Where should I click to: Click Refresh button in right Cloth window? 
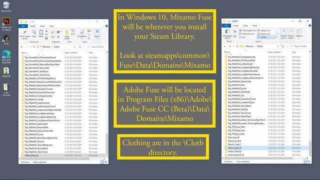pyautogui.click(x=283, y=46)
